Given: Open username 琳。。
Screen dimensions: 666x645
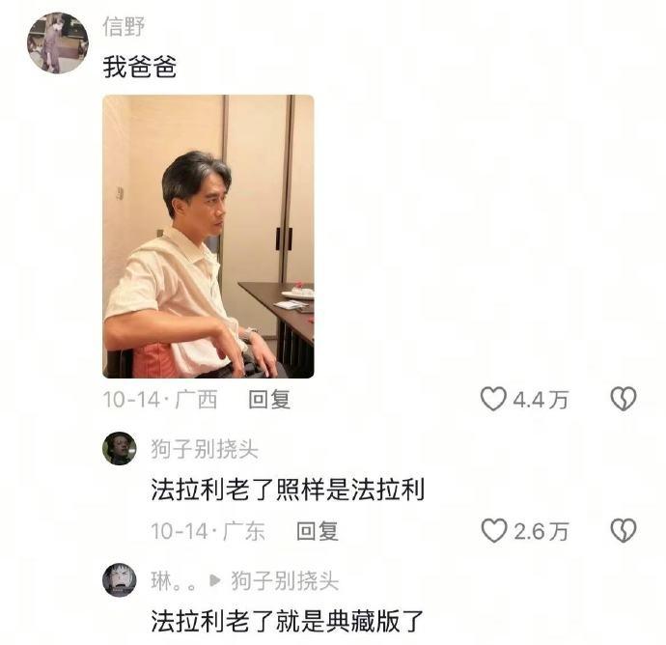Looking at the screenshot, I should 174,581.
